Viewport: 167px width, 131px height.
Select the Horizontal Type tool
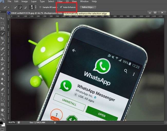(x=2, y=94)
